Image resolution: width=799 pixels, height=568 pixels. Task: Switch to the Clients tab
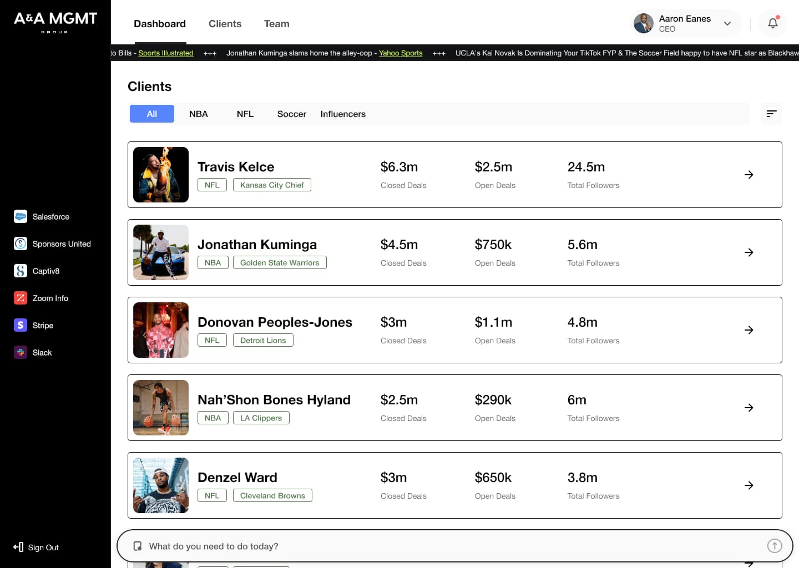pyautogui.click(x=225, y=24)
